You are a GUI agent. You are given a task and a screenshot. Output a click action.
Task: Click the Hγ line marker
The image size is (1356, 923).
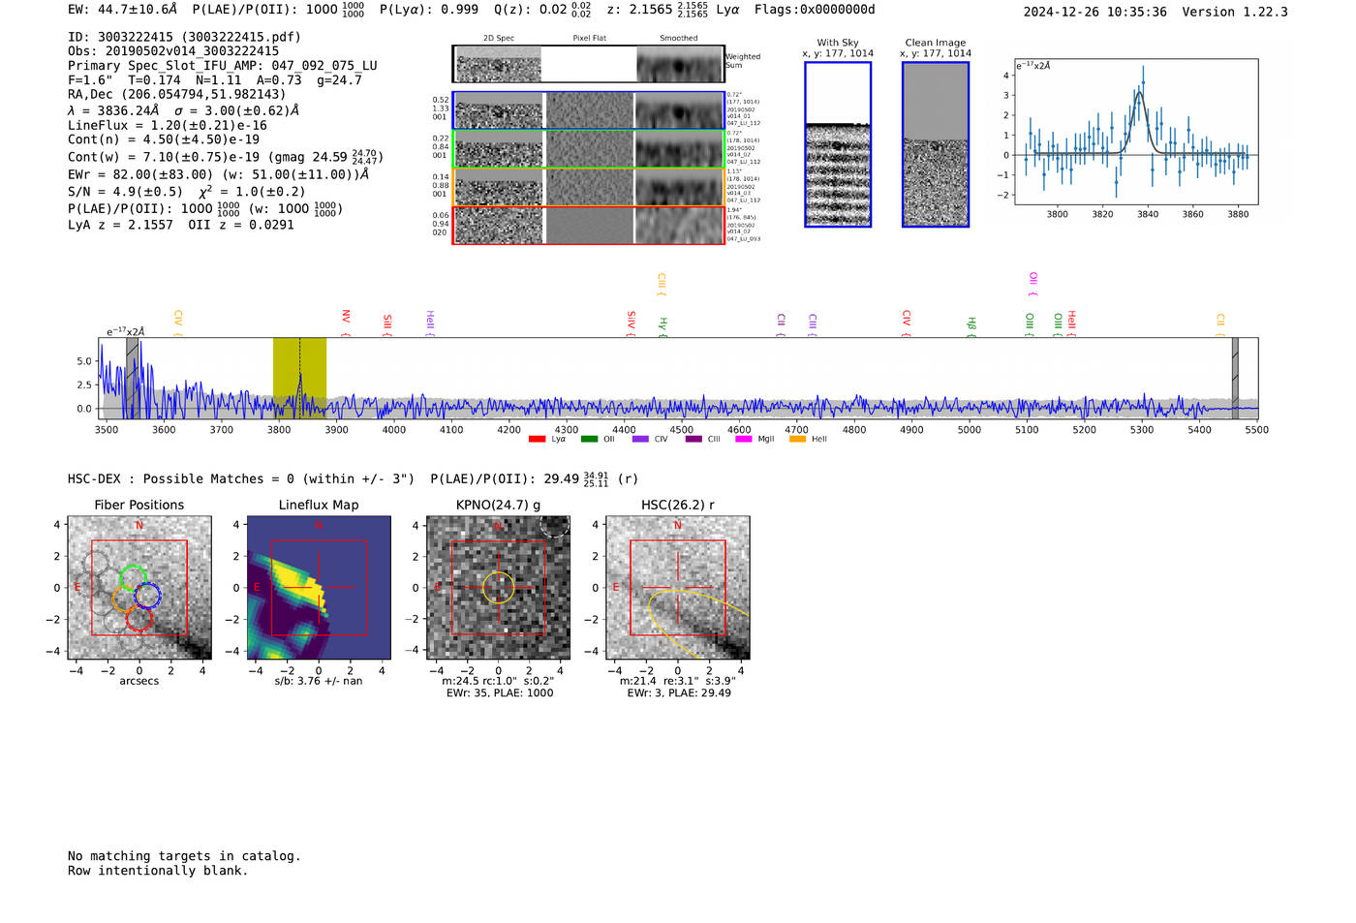pyautogui.click(x=663, y=326)
